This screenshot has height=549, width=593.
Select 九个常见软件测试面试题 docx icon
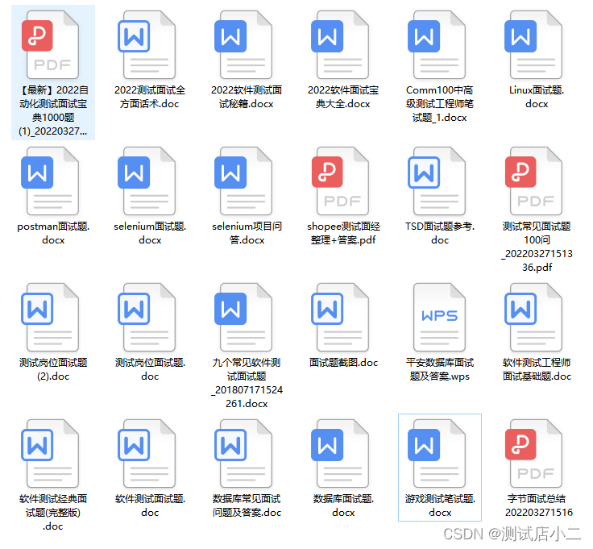click(x=244, y=317)
